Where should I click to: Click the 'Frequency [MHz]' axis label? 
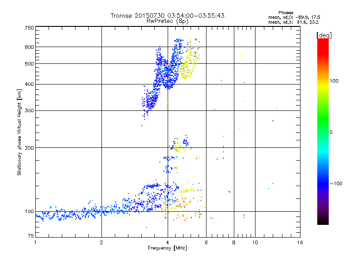(167, 248)
